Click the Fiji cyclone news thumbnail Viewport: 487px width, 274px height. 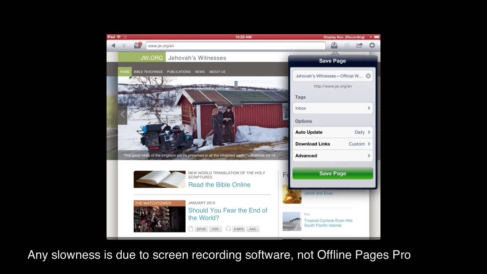292,221
